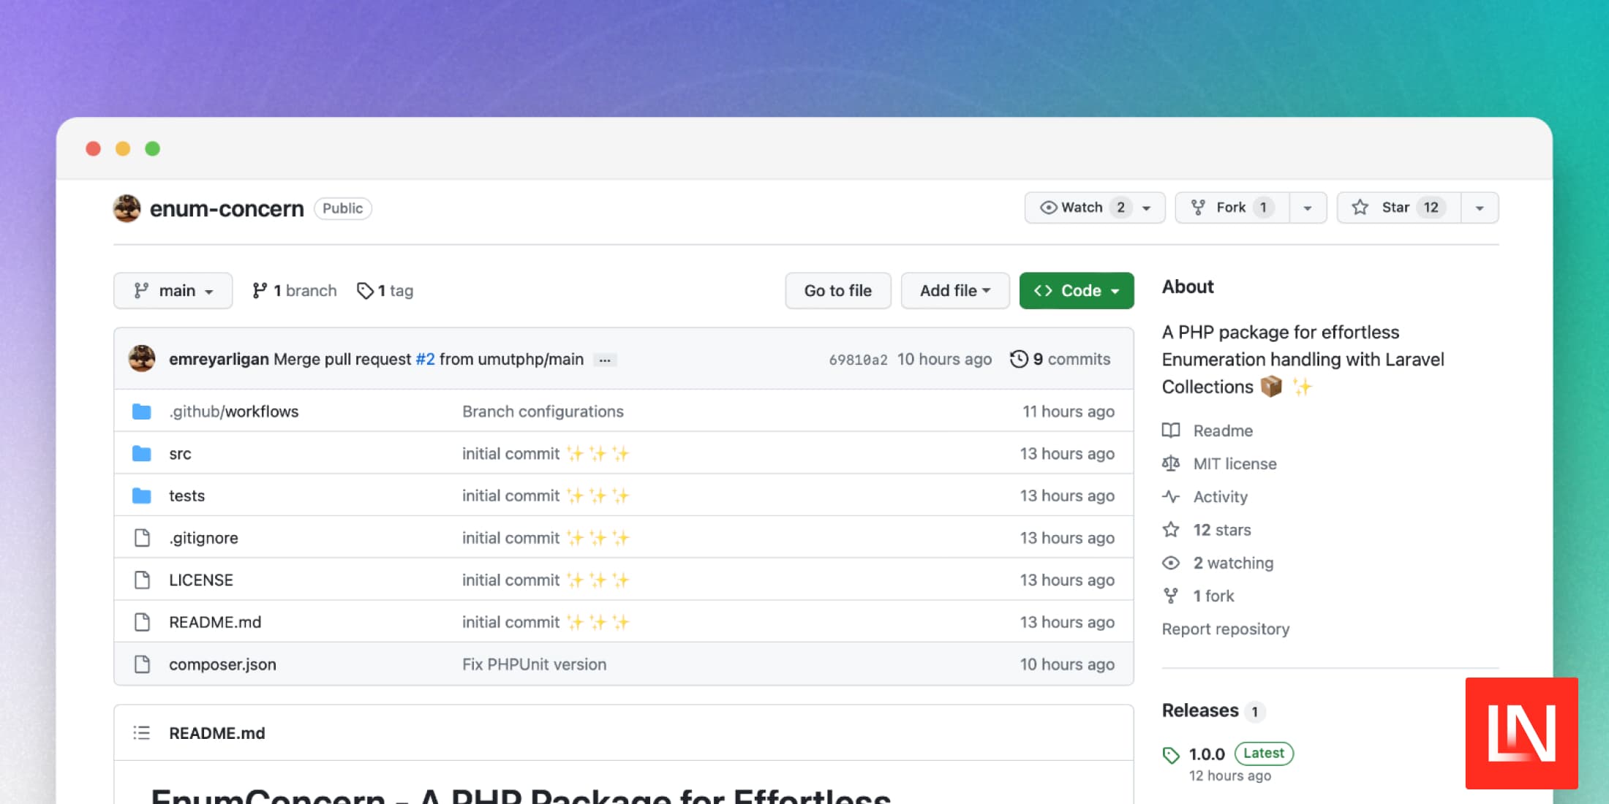Click the tag icon beside 1 tag
Image resolution: width=1609 pixels, height=804 pixels.
point(365,291)
